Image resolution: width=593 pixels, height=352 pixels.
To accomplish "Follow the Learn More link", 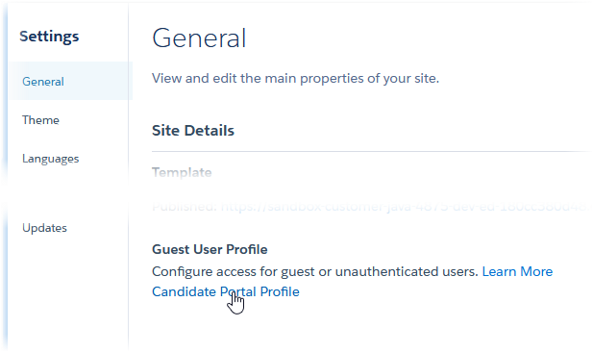I will coord(517,271).
